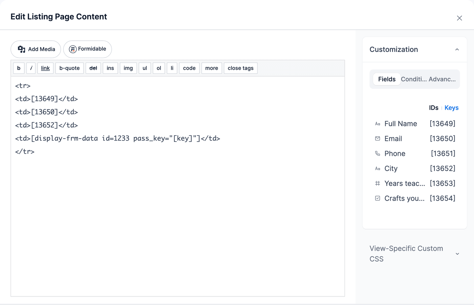
Task: Click the display-frm-data shortcode line
Action: (x=117, y=138)
